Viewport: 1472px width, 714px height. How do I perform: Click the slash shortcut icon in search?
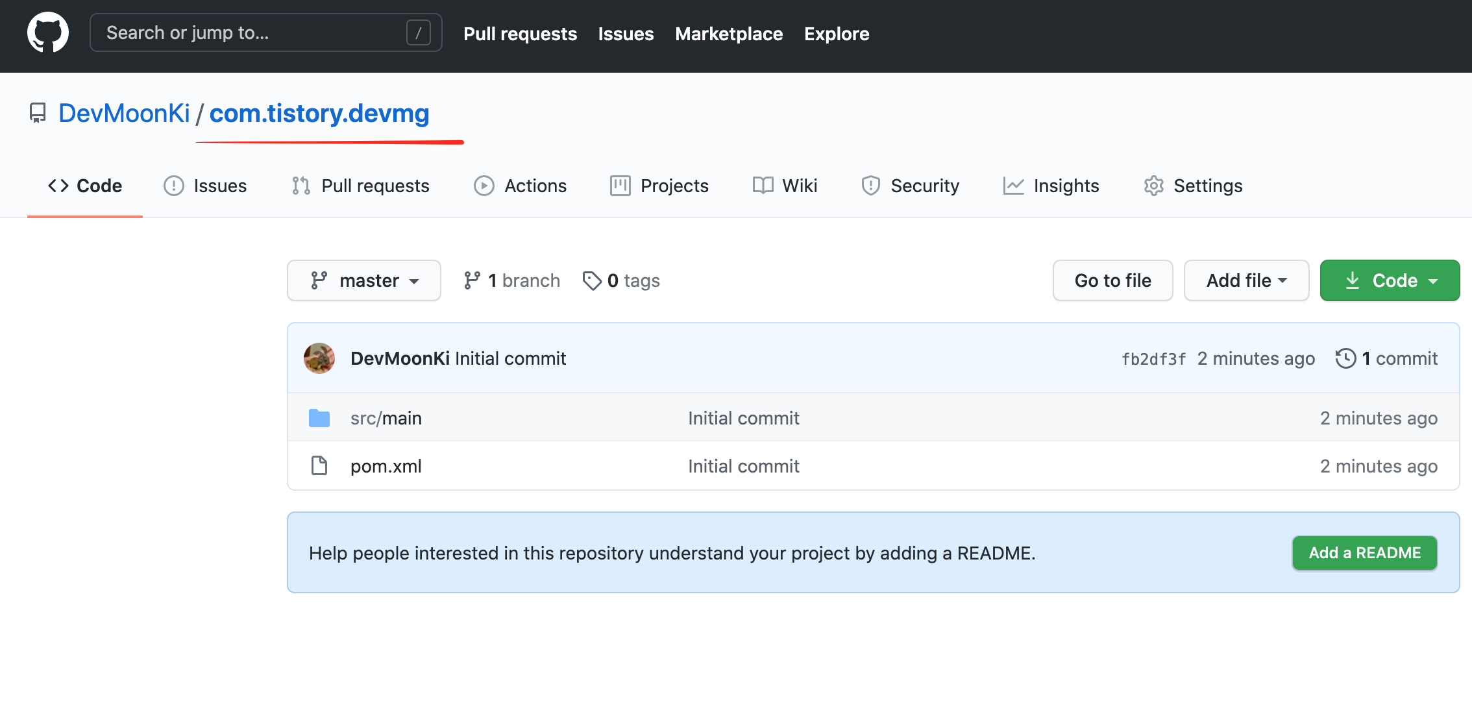(x=418, y=33)
